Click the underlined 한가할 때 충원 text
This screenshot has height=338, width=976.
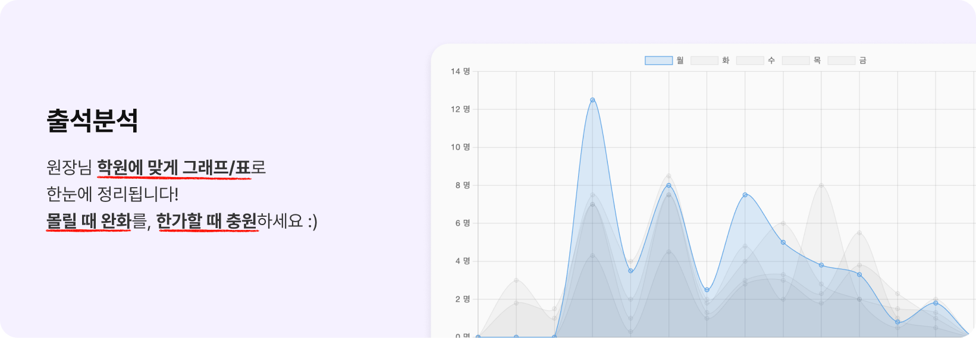pyautogui.click(x=207, y=222)
